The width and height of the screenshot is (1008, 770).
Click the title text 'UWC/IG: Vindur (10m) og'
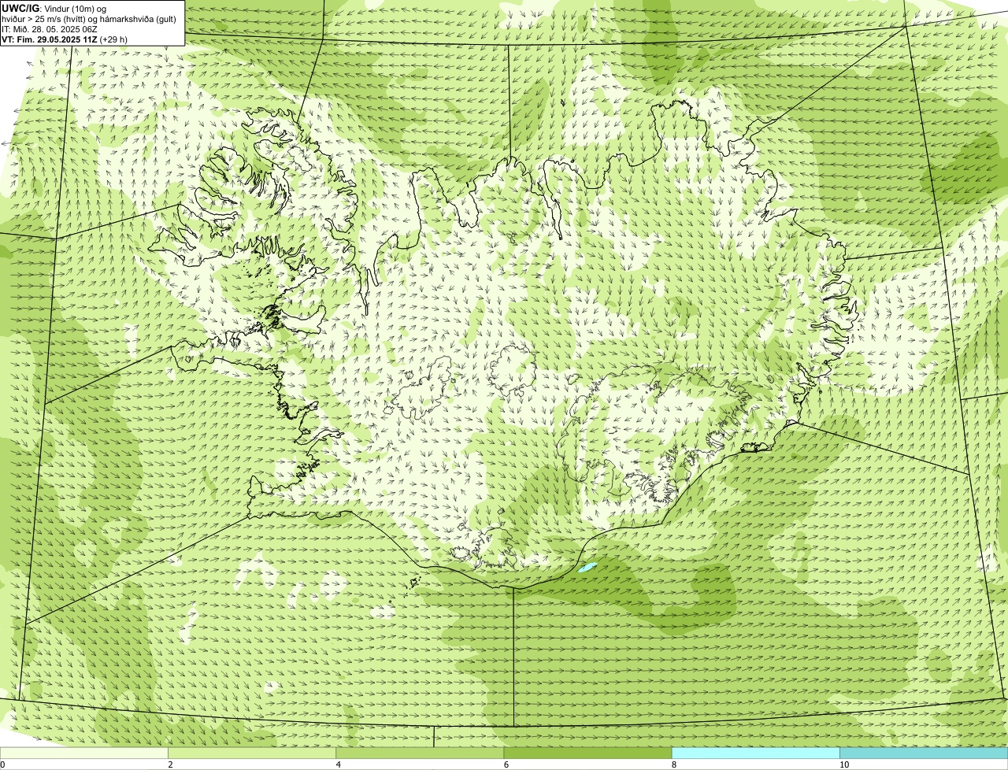(x=54, y=8)
